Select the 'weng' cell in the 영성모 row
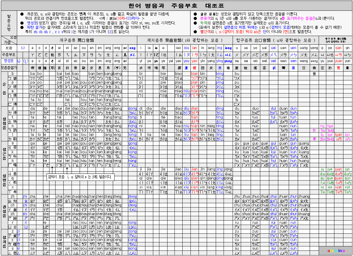 click(x=314, y=61)
